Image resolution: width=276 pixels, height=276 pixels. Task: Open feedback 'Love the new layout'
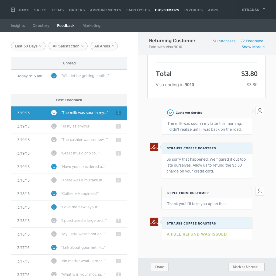69,207
